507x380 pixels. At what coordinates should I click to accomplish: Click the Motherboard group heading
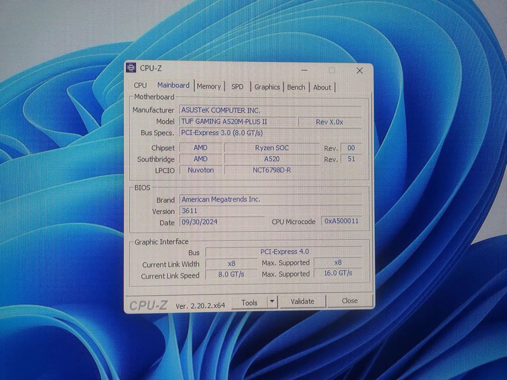coord(154,97)
